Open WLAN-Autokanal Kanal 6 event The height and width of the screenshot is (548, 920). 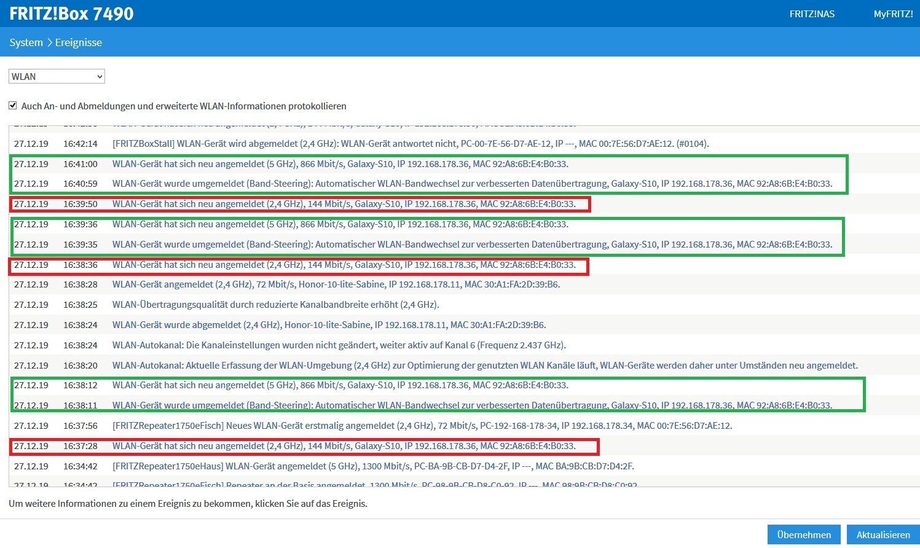339,345
